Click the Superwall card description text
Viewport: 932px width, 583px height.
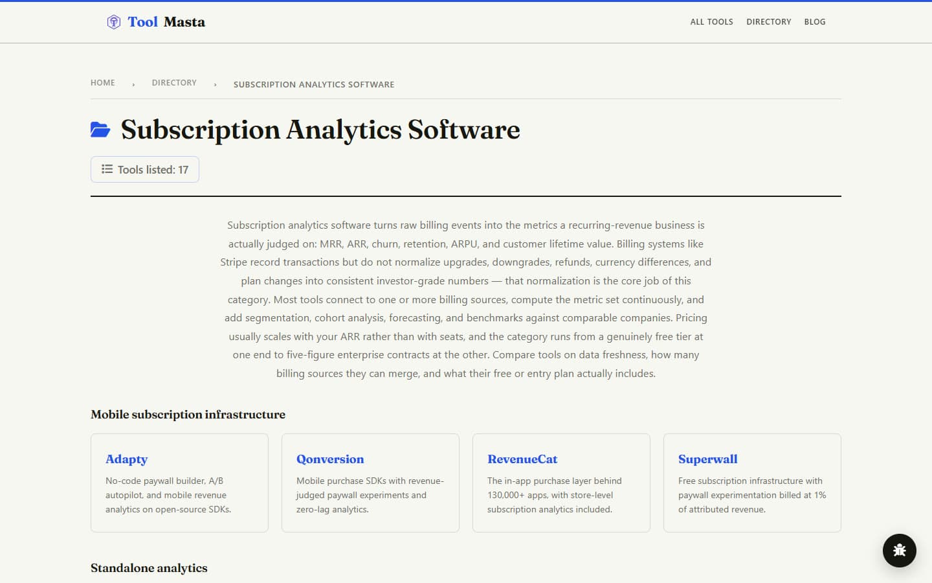click(x=752, y=495)
